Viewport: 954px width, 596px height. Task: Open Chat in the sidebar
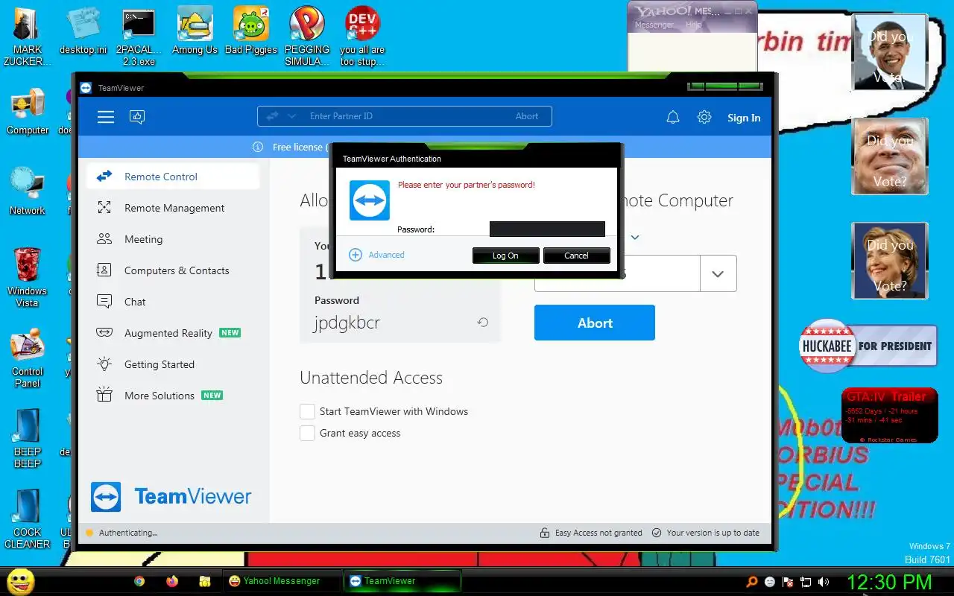[x=173, y=302]
